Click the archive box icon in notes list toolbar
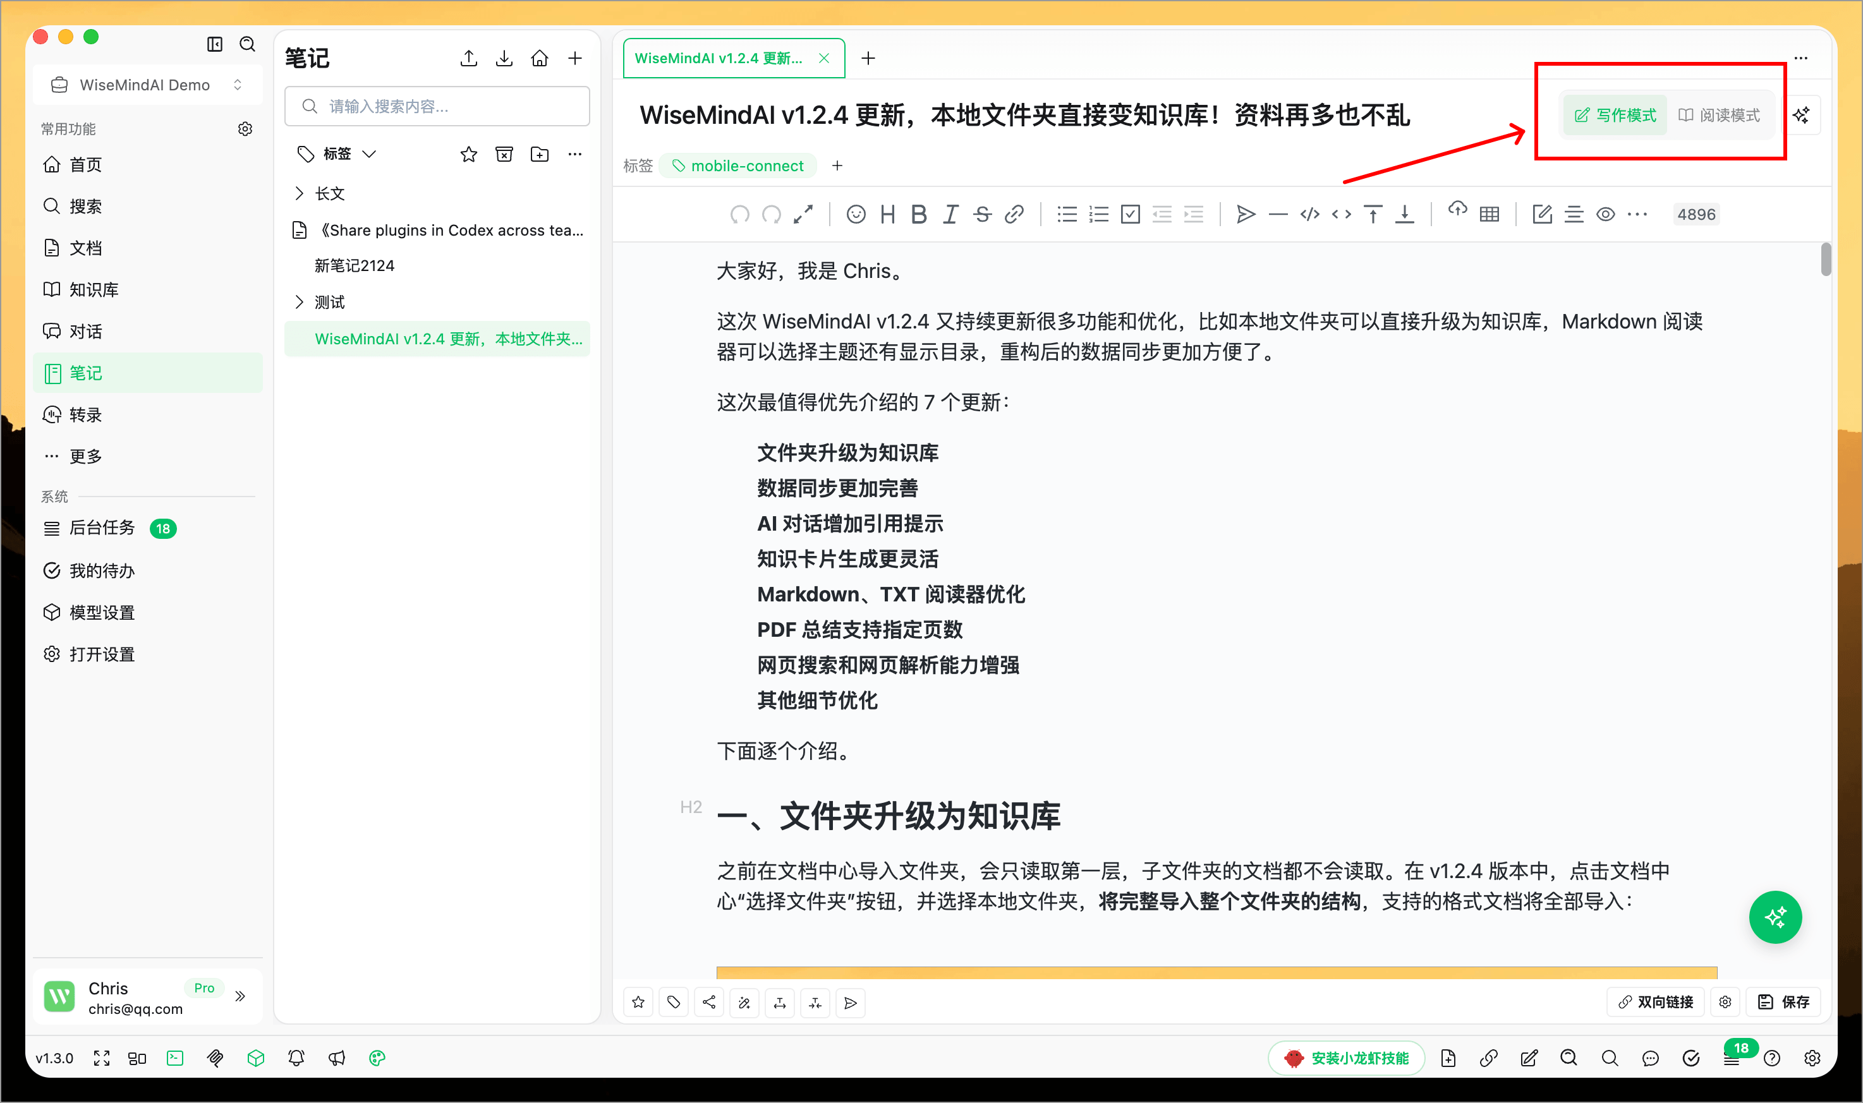The height and width of the screenshot is (1103, 1863). (504, 154)
